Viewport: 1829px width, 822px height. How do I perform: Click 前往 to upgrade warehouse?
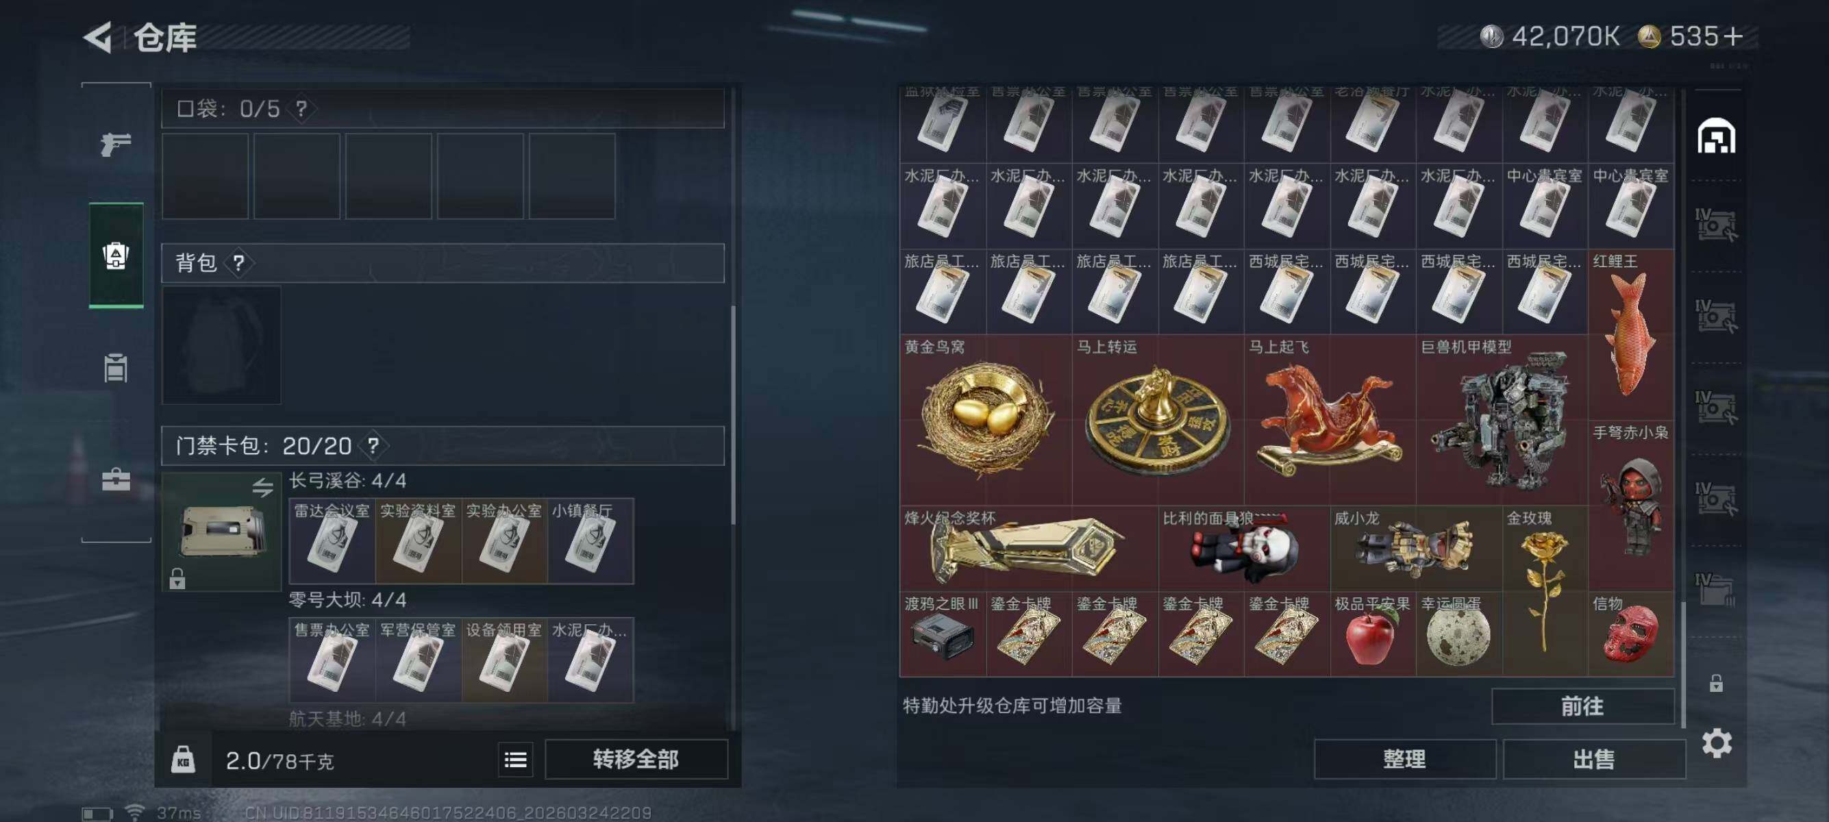tap(1582, 706)
